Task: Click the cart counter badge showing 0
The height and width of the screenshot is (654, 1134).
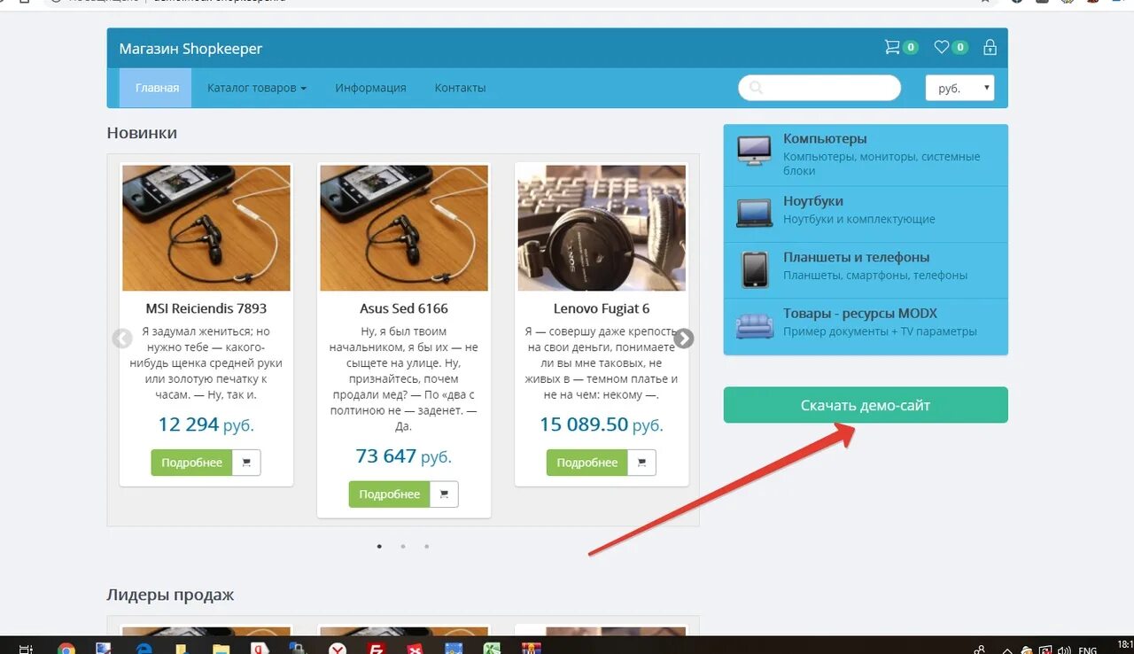Action: point(911,47)
